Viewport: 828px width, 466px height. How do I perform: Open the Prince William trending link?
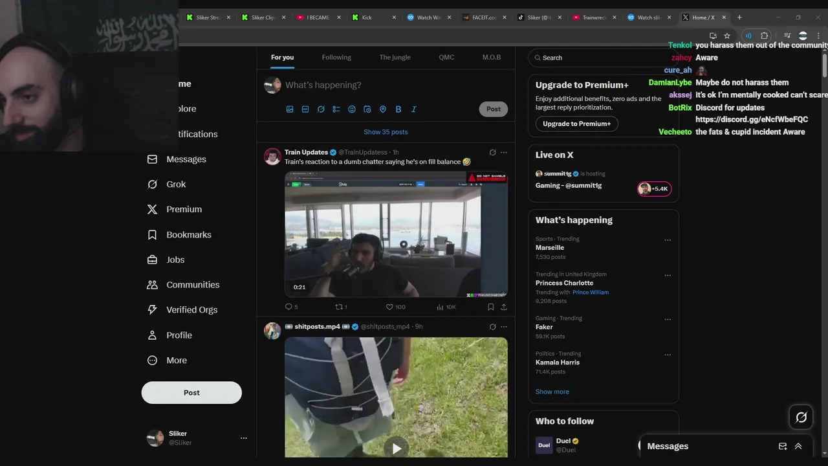(x=591, y=293)
